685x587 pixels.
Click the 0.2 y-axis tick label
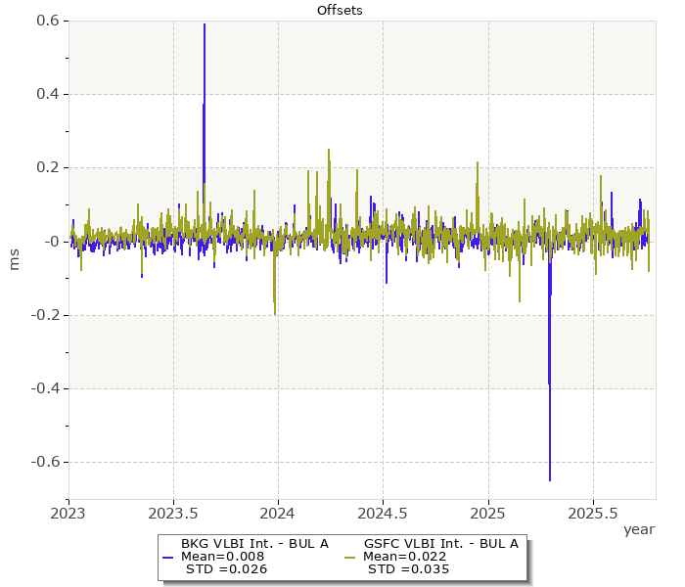[46, 167]
